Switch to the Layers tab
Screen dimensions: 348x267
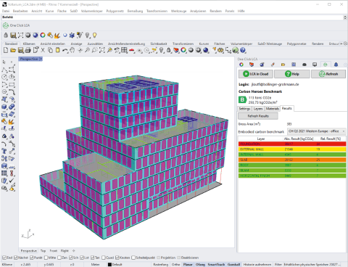(x=258, y=109)
